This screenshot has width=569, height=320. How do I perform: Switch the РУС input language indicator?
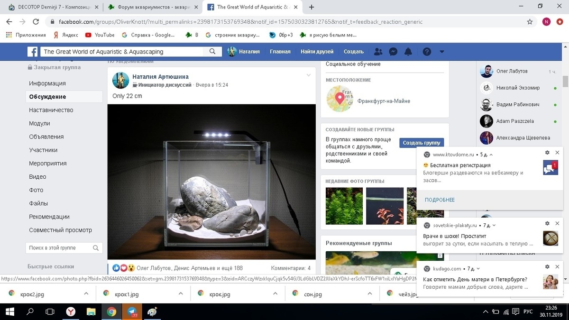528,312
